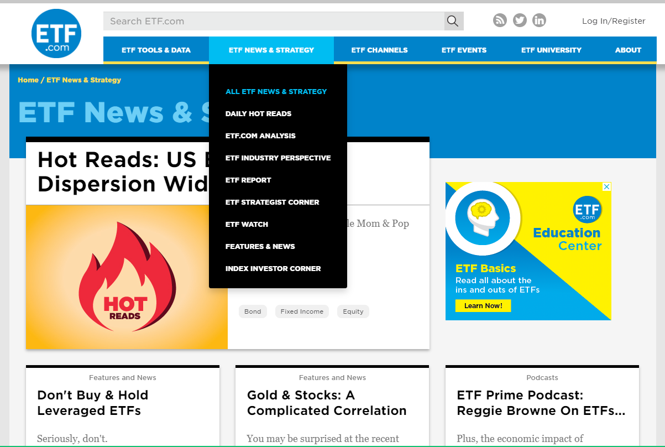Click Features and News label above Gold article
Image resolution: width=665 pixels, height=447 pixels.
pyautogui.click(x=332, y=377)
